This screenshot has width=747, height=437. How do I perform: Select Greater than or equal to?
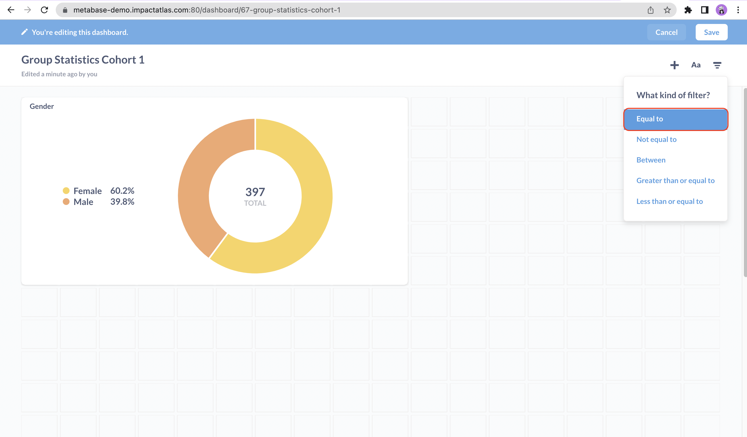[x=675, y=180]
